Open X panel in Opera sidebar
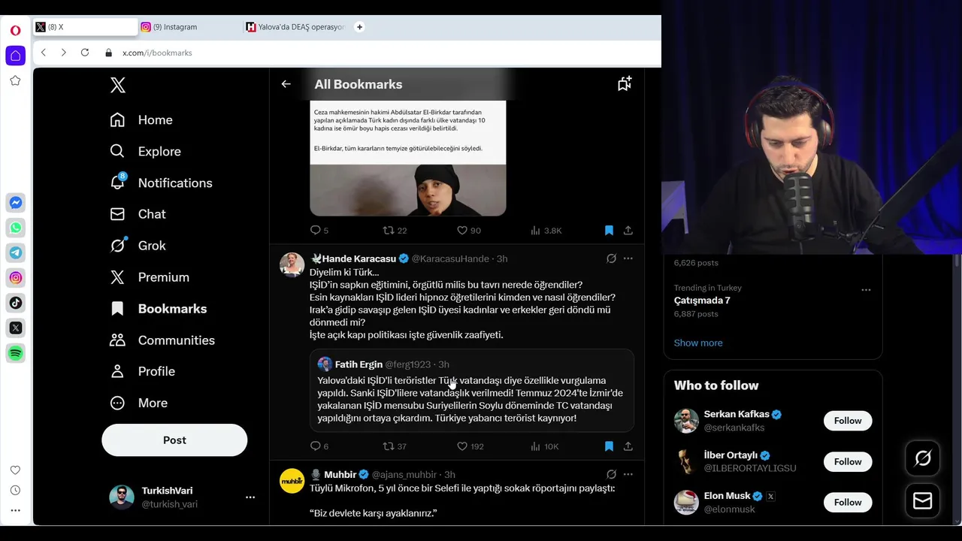This screenshot has width=962, height=541. [15, 328]
